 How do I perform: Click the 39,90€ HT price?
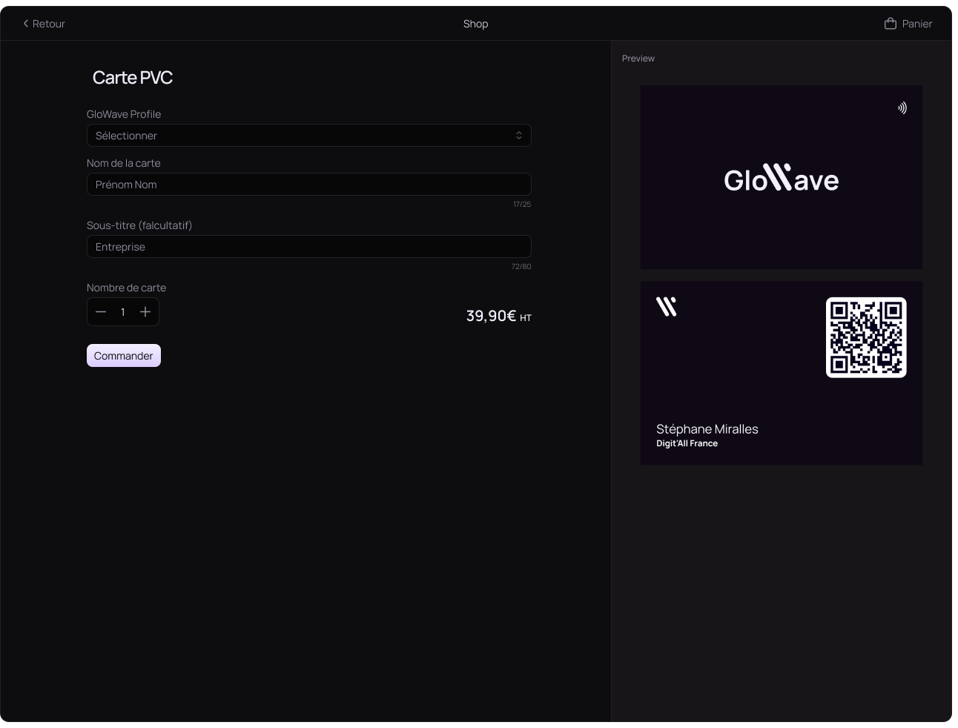(499, 317)
